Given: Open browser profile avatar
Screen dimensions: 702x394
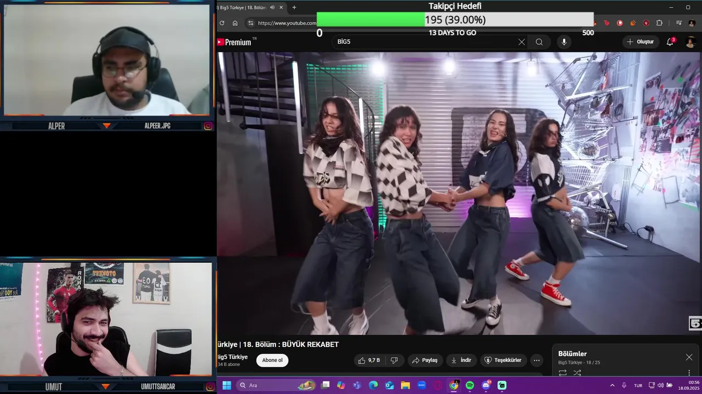Looking at the screenshot, I should (691, 23).
